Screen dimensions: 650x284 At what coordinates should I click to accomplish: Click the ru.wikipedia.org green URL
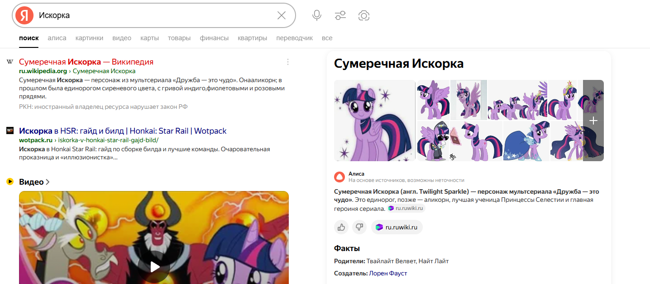click(43, 71)
